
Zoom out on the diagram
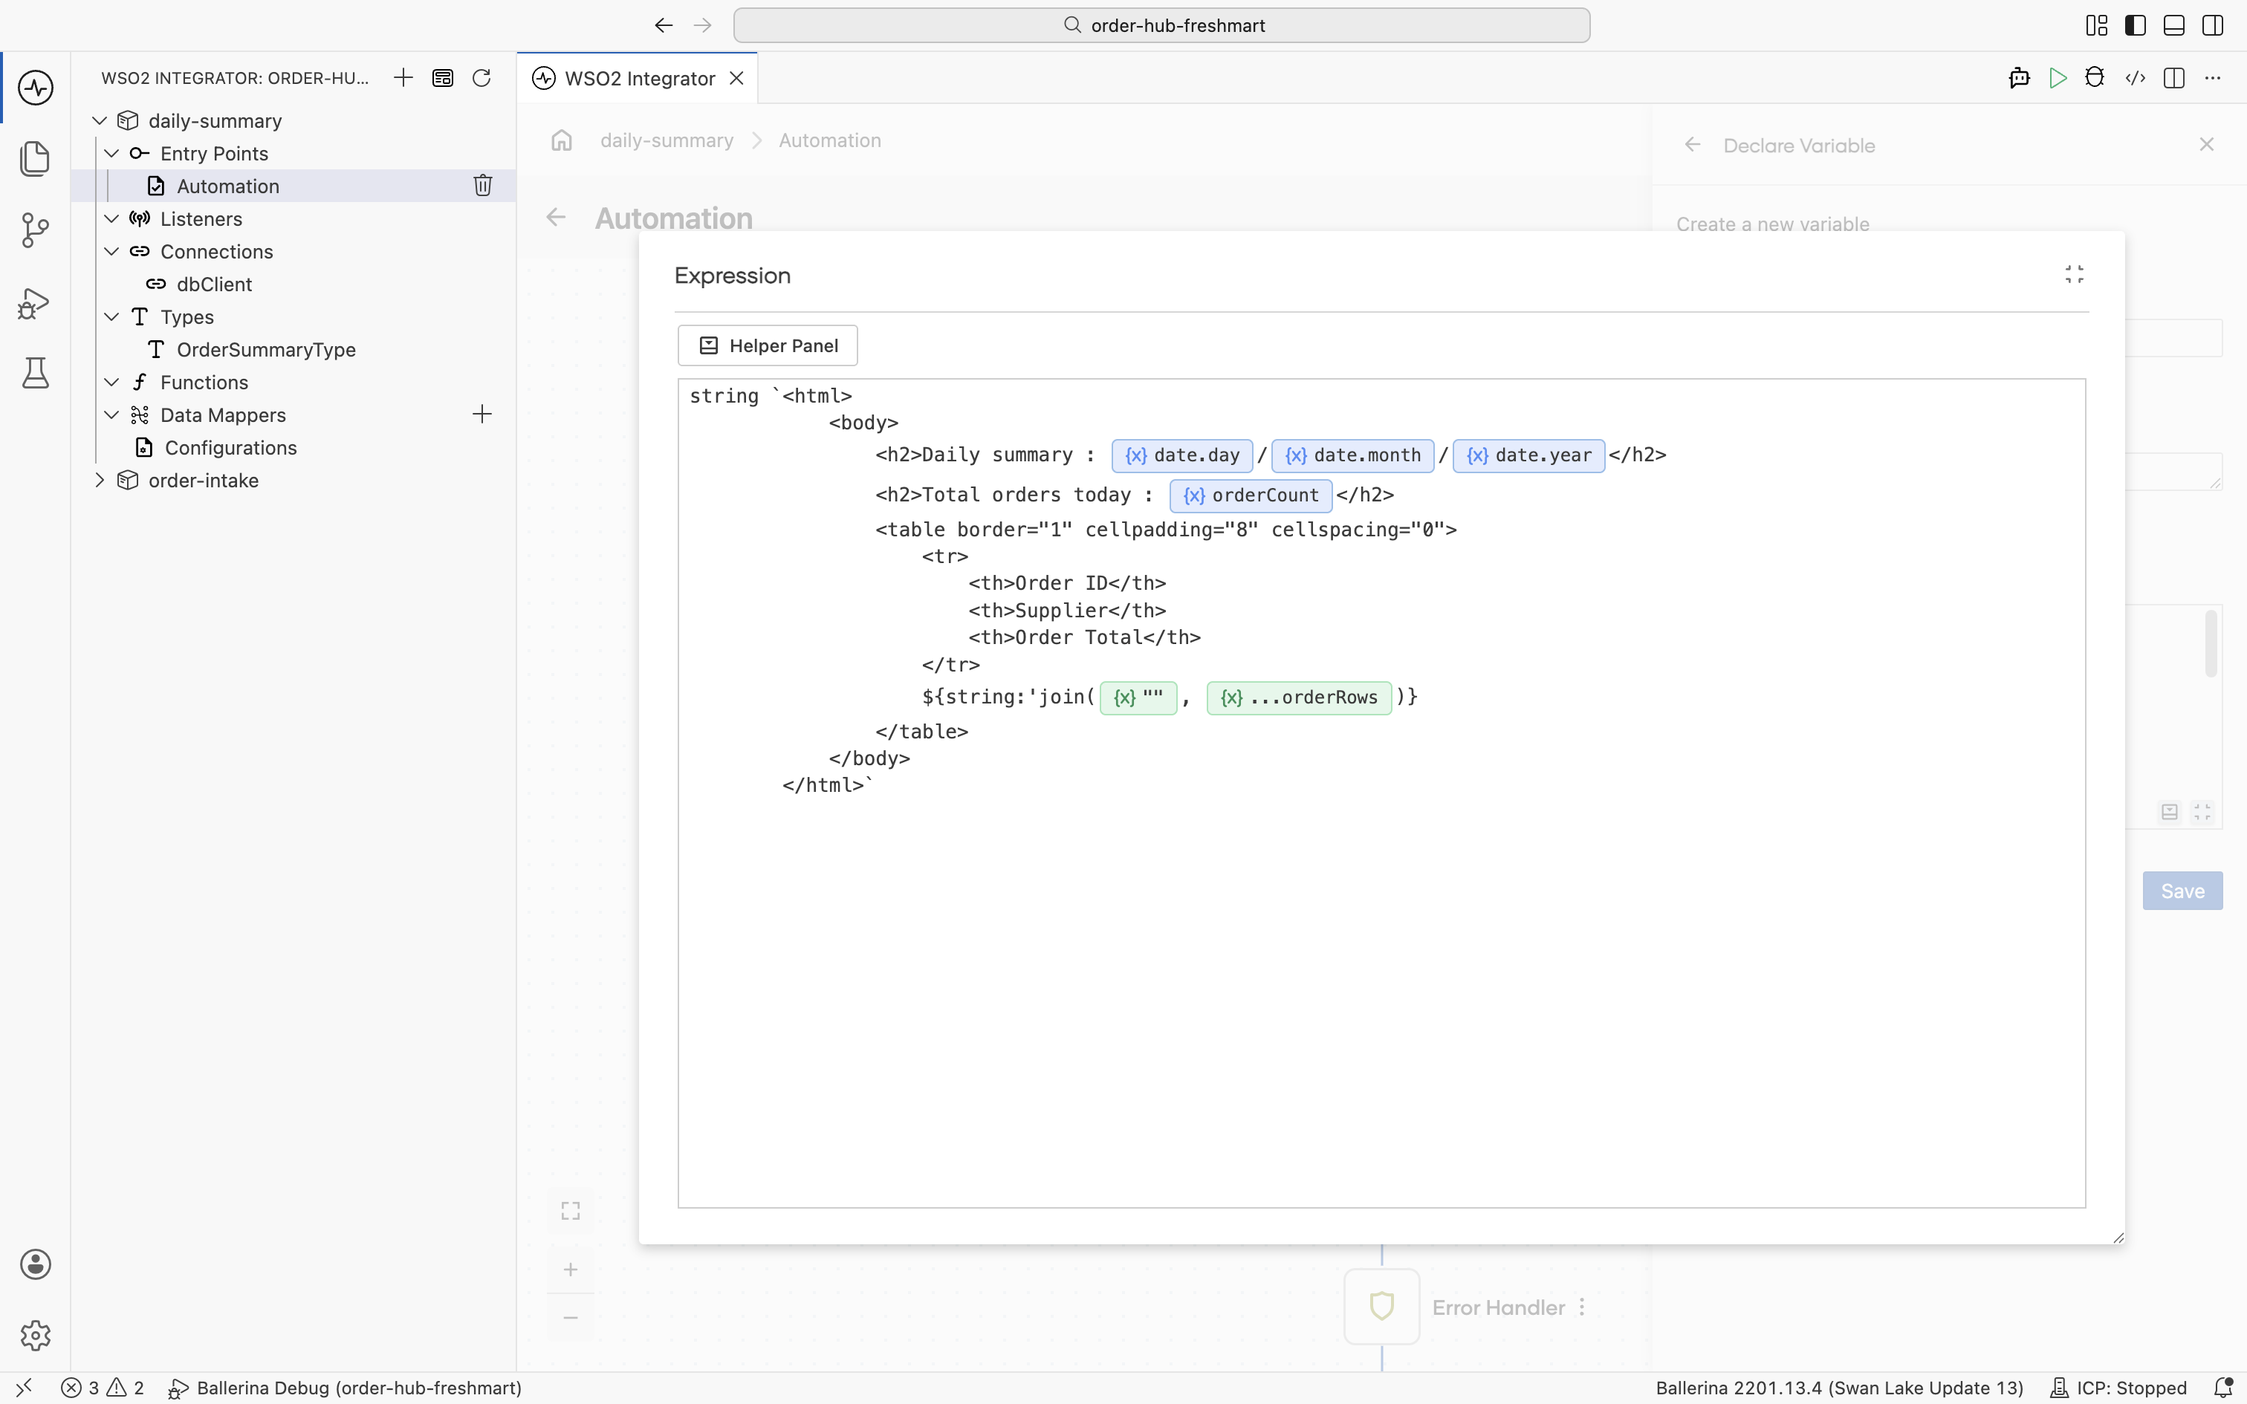[x=571, y=1318]
